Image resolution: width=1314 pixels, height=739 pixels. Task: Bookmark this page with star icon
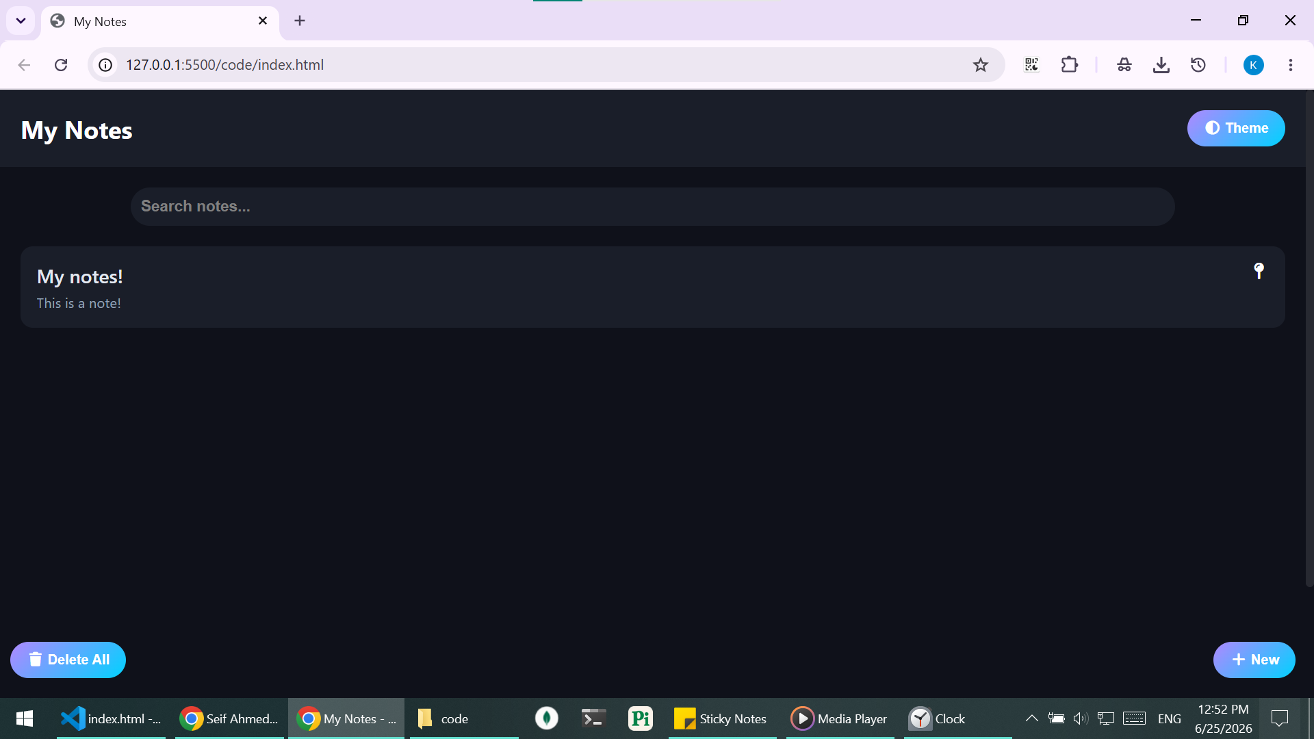[981, 65]
